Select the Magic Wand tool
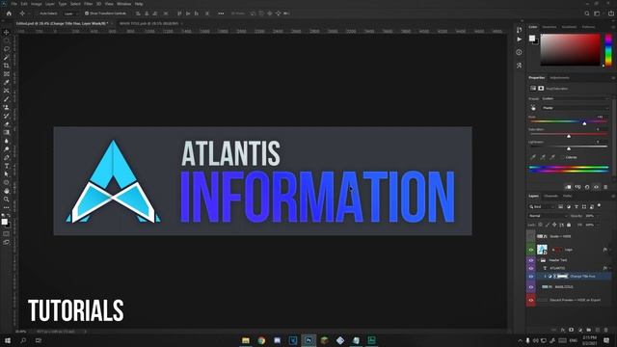617x347 pixels. [7, 58]
